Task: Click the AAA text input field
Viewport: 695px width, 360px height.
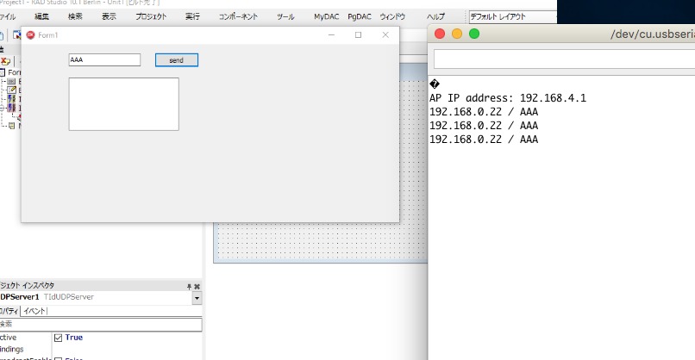Action: click(x=104, y=60)
